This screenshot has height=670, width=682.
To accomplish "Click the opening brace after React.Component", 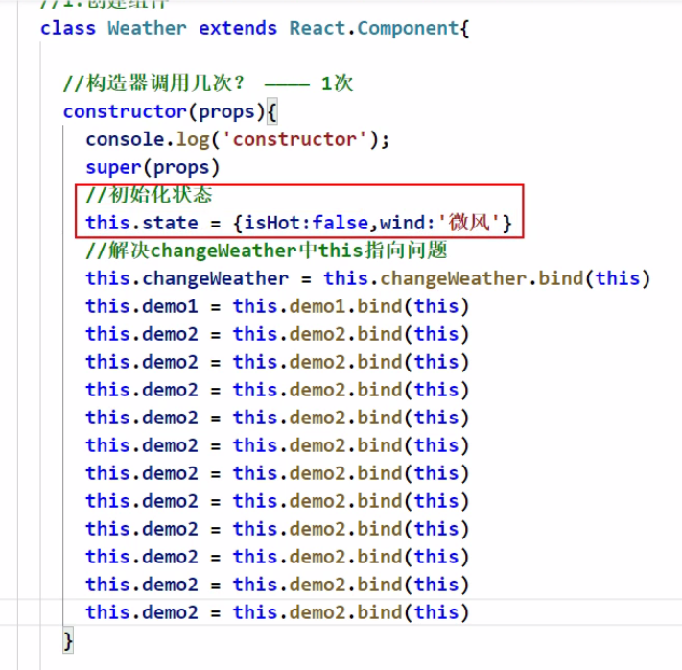I will coord(464,29).
